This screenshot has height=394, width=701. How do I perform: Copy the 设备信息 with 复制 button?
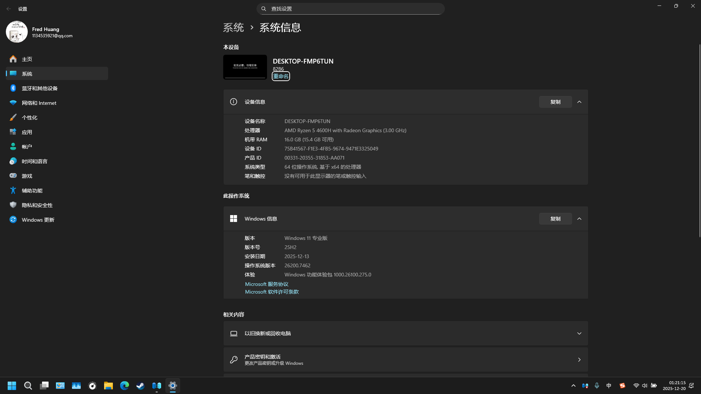(x=555, y=102)
